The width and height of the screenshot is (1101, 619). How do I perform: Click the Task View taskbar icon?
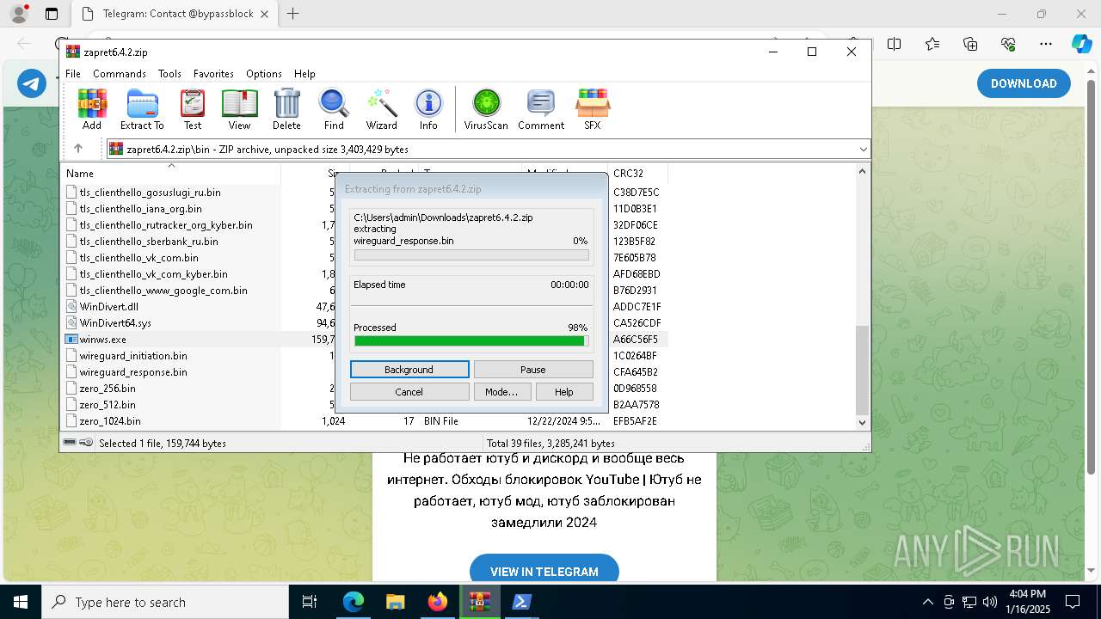(x=310, y=602)
